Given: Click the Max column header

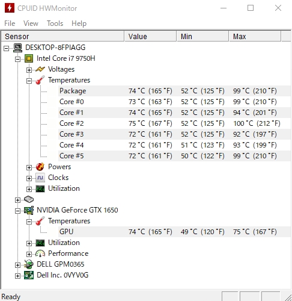Looking at the screenshot, I should pyautogui.click(x=255, y=37).
